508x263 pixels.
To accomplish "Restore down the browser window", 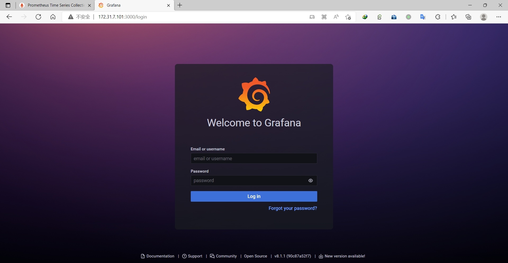I will [485, 5].
